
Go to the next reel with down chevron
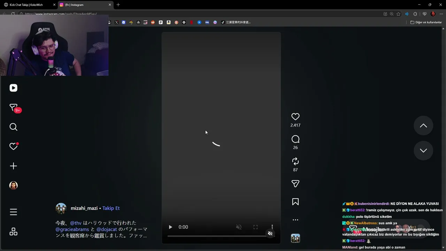point(423,150)
